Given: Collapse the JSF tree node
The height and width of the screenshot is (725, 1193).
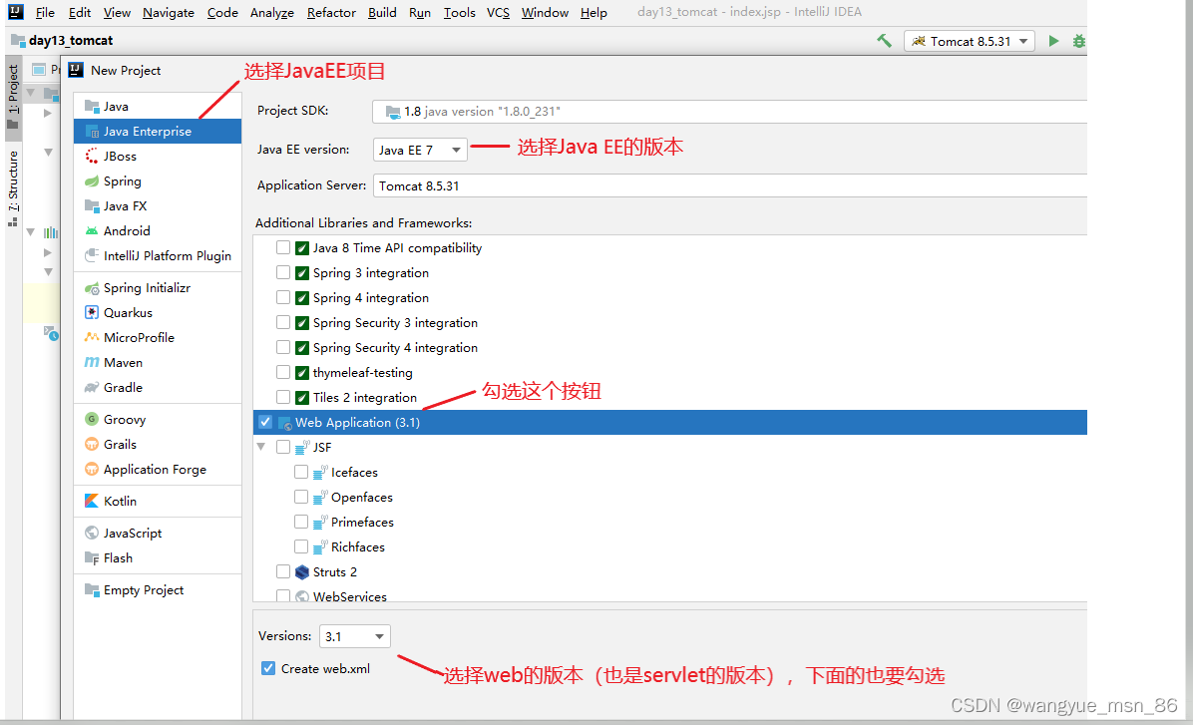Looking at the screenshot, I should (x=261, y=448).
